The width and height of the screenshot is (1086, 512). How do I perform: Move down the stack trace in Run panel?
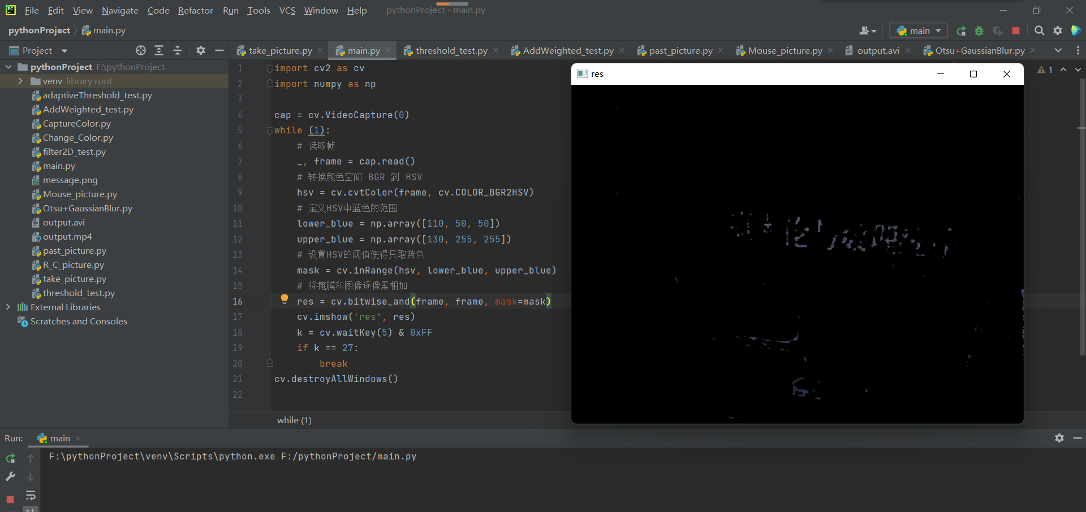pos(31,477)
